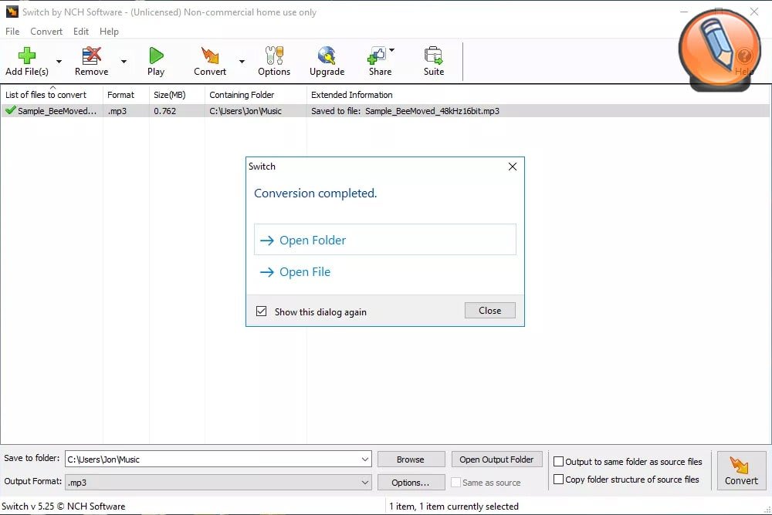Screen dimensions: 772x515
Task: Select the Sample_BeeMoved... file name cell
Action: pos(57,111)
